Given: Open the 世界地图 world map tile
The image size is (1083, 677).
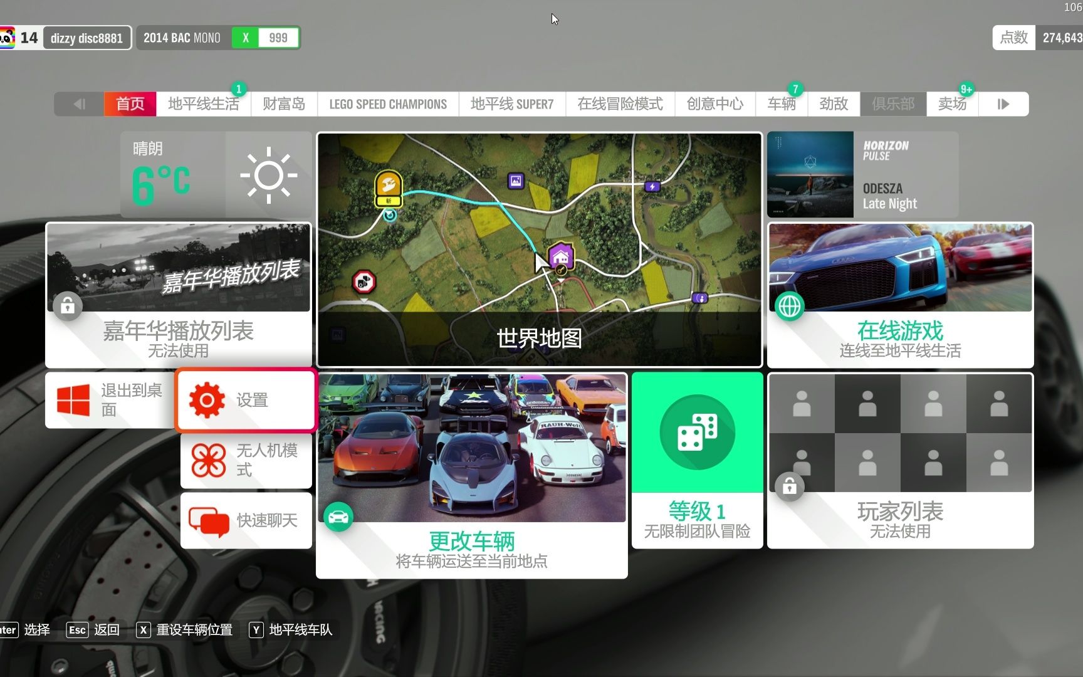Looking at the screenshot, I should tap(540, 249).
